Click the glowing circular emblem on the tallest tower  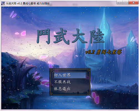tap(105, 32)
